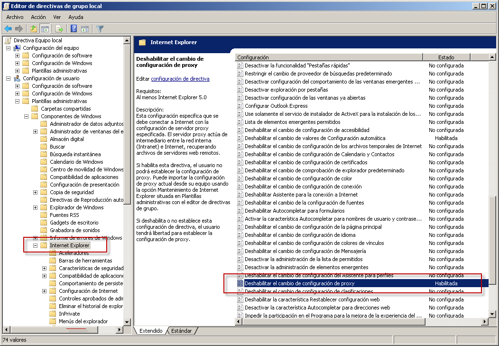This screenshot has width=499, height=346.
Task: Click the Filter funnel toolbar icon
Action: click(100, 29)
